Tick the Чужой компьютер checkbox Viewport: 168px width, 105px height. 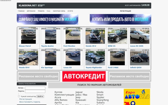(x=19, y=96)
